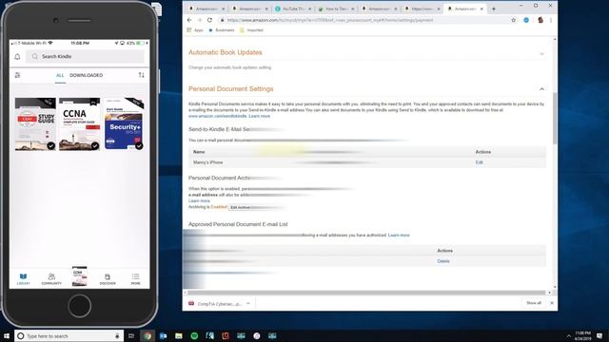
Task: Switch to the 'How to' browser tab
Action: point(336,9)
